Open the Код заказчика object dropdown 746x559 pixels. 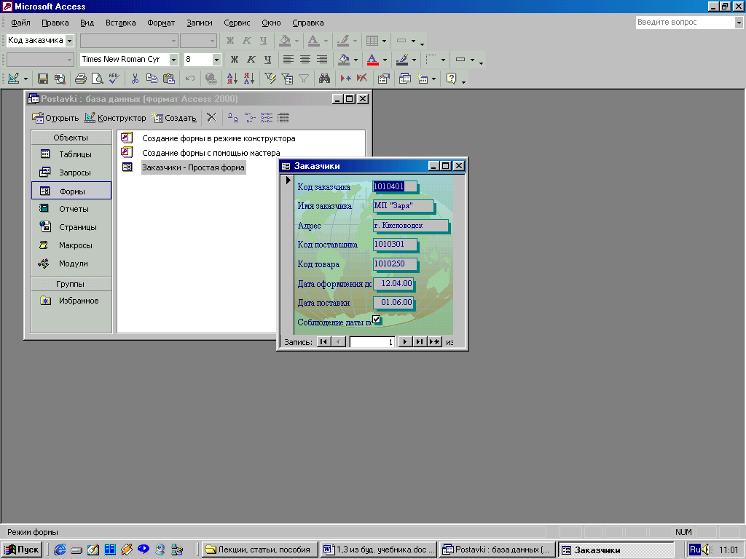tap(69, 41)
